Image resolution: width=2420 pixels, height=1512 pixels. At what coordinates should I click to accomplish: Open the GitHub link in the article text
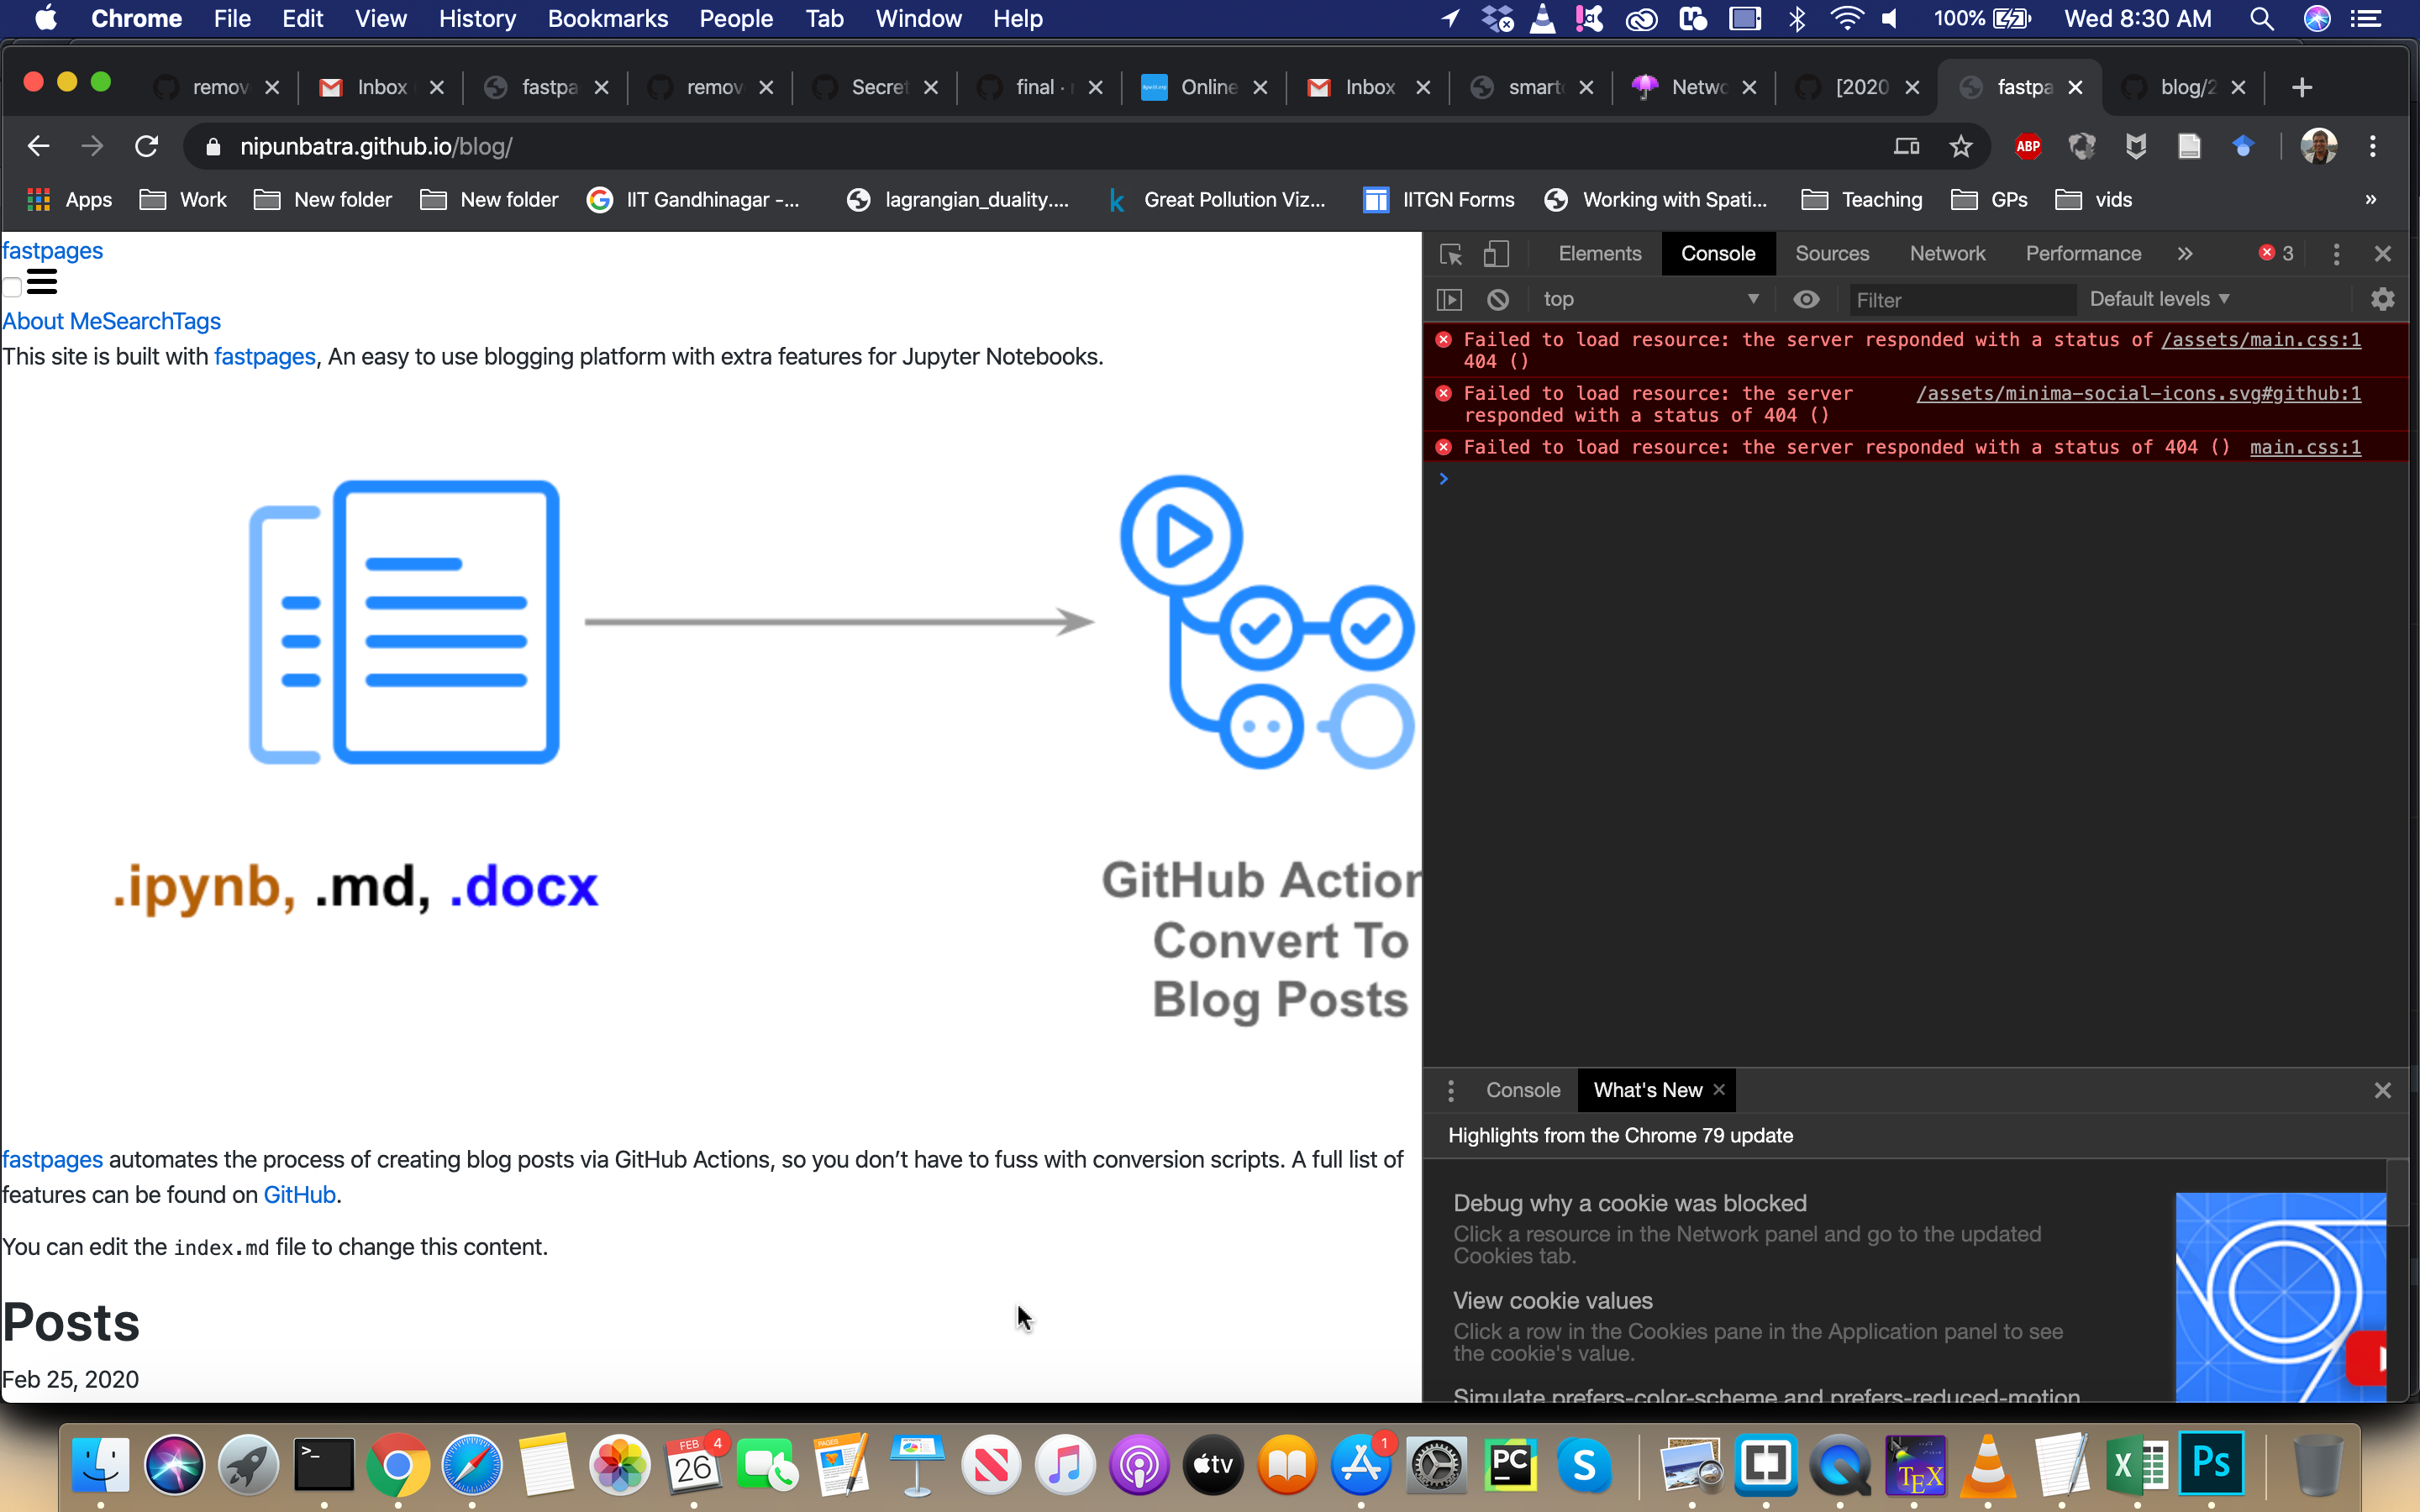298,1194
